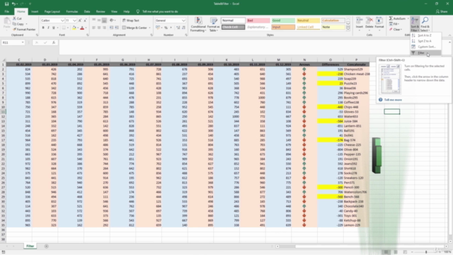This screenshot has height=255, width=453.
Task: Open the Borders dropdown arrow
Action: (x=68, y=28)
